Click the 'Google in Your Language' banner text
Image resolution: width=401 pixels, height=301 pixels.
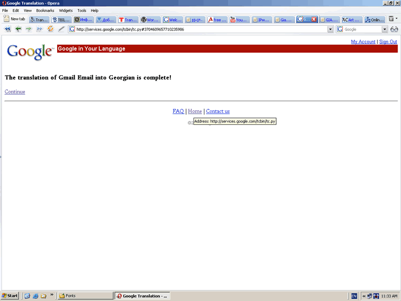point(92,49)
